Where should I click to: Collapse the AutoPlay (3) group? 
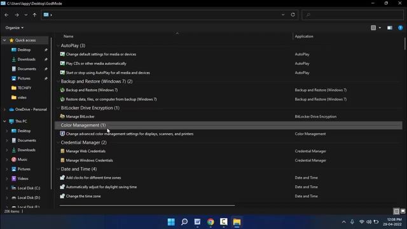point(58,46)
